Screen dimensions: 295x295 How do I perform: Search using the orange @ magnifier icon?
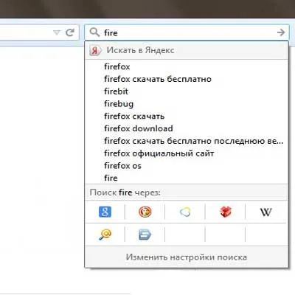(105, 235)
